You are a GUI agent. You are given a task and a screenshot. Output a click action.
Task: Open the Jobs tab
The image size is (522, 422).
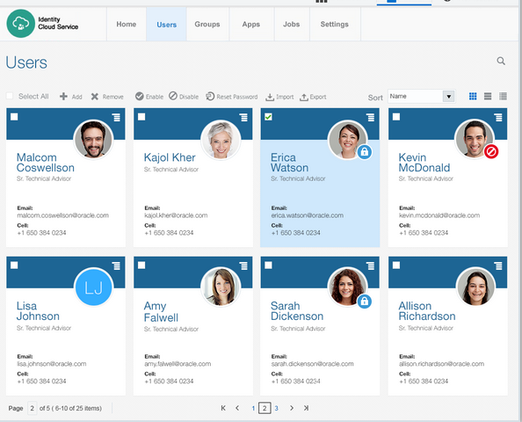click(x=291, y=24)
